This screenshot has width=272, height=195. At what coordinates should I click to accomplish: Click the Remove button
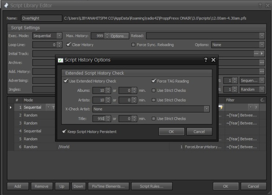(42, 186)
